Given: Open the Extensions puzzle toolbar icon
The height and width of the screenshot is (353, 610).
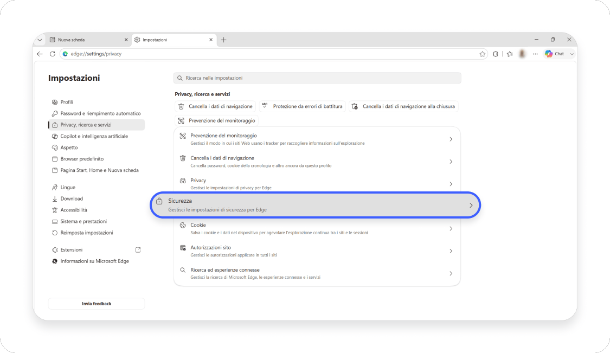Looking at the screenshot, I should coord(495,54).
